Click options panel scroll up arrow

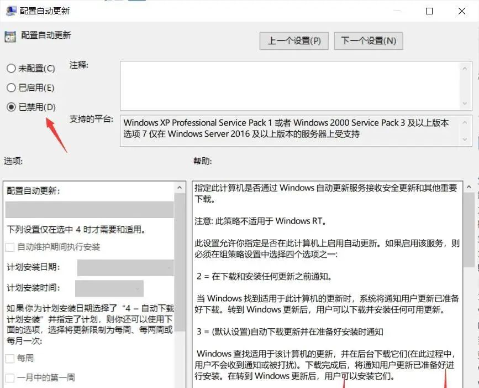click(180, 188)
